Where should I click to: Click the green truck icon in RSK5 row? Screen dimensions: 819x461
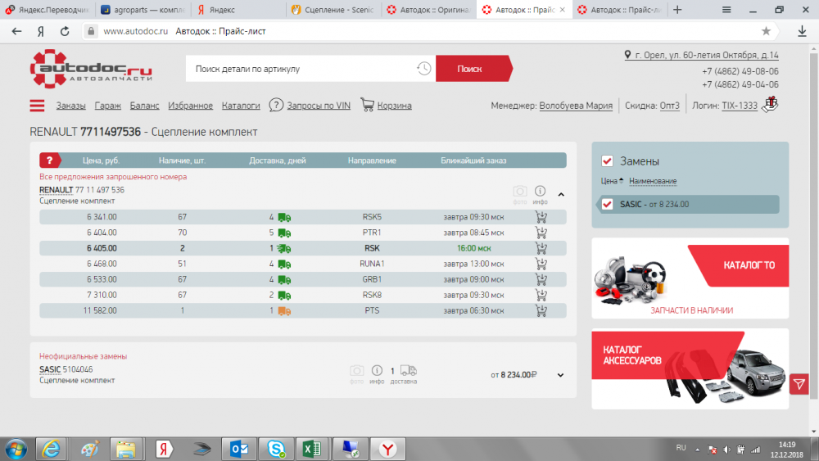click(284, 217)
